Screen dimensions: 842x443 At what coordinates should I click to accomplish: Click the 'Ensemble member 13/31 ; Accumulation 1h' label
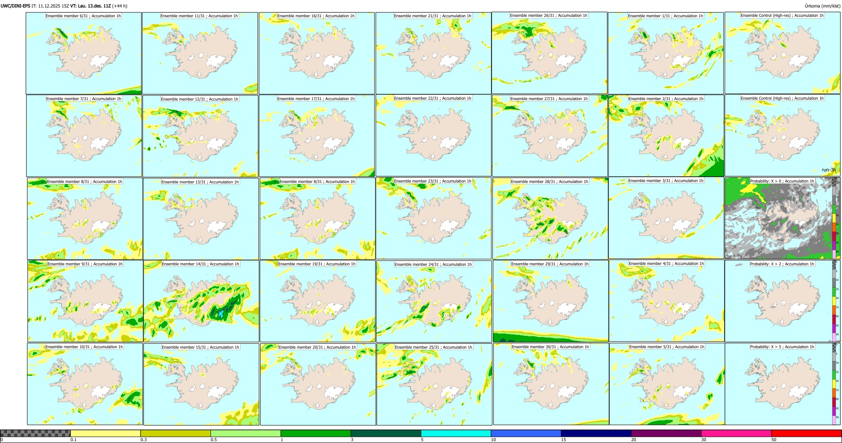coord(200,182)
